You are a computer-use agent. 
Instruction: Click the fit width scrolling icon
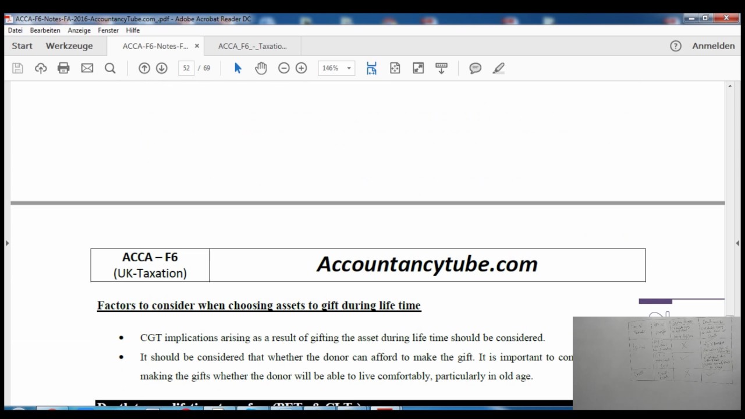point(371,68)
